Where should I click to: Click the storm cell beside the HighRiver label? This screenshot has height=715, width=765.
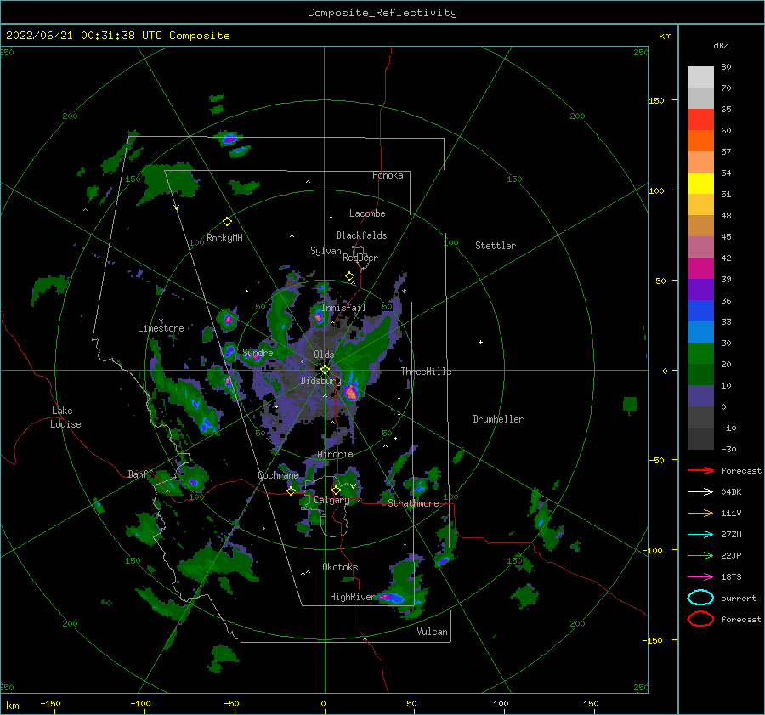392,597
